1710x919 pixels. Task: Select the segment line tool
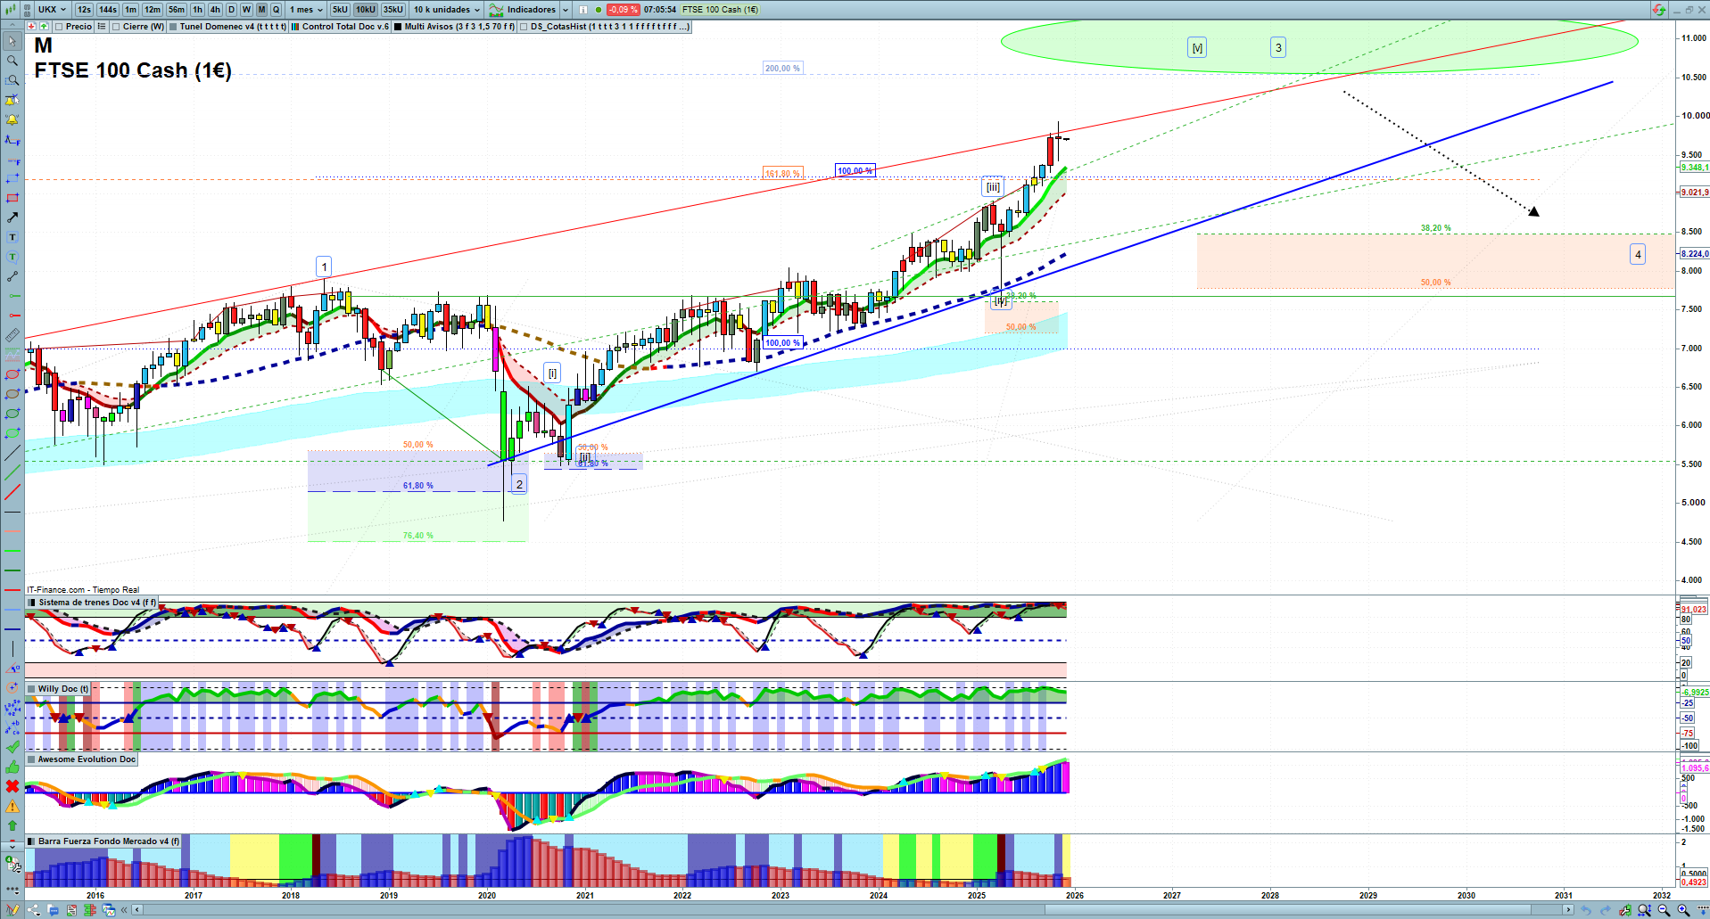[x=12, y=276]
